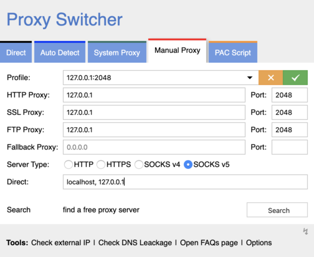Click the orange delete profile X icon
Screen dimensions: 314x257
[x=270, y=78]
